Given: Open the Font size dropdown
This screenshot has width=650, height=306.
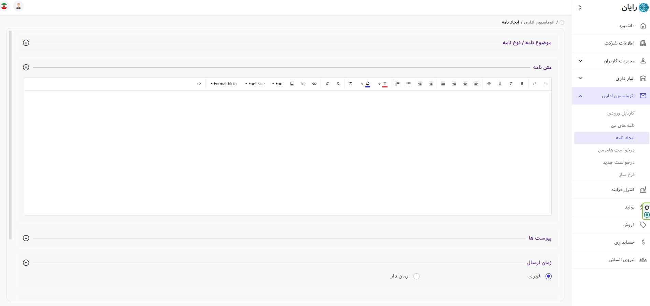Looking at the screenshot, I should point(255,84).
